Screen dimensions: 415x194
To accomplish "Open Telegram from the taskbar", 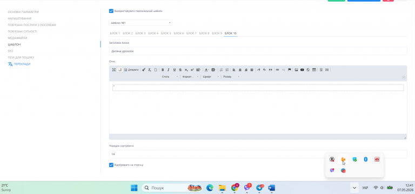I will (x=259, y=188).
